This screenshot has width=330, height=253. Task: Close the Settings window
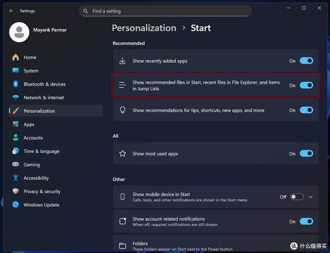[x=319, y=8]
